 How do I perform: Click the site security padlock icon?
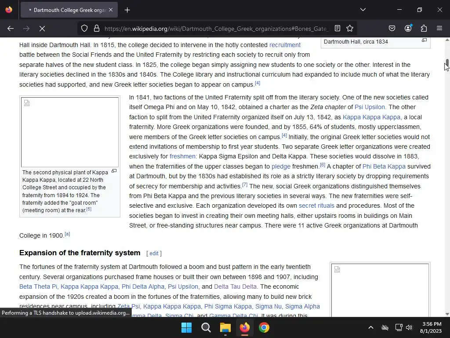97,29
